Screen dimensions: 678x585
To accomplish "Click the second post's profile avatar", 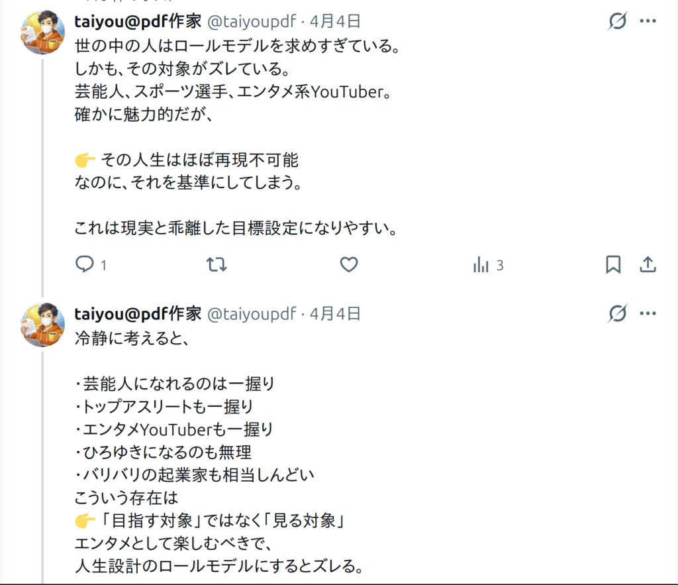I will (43, 324).
